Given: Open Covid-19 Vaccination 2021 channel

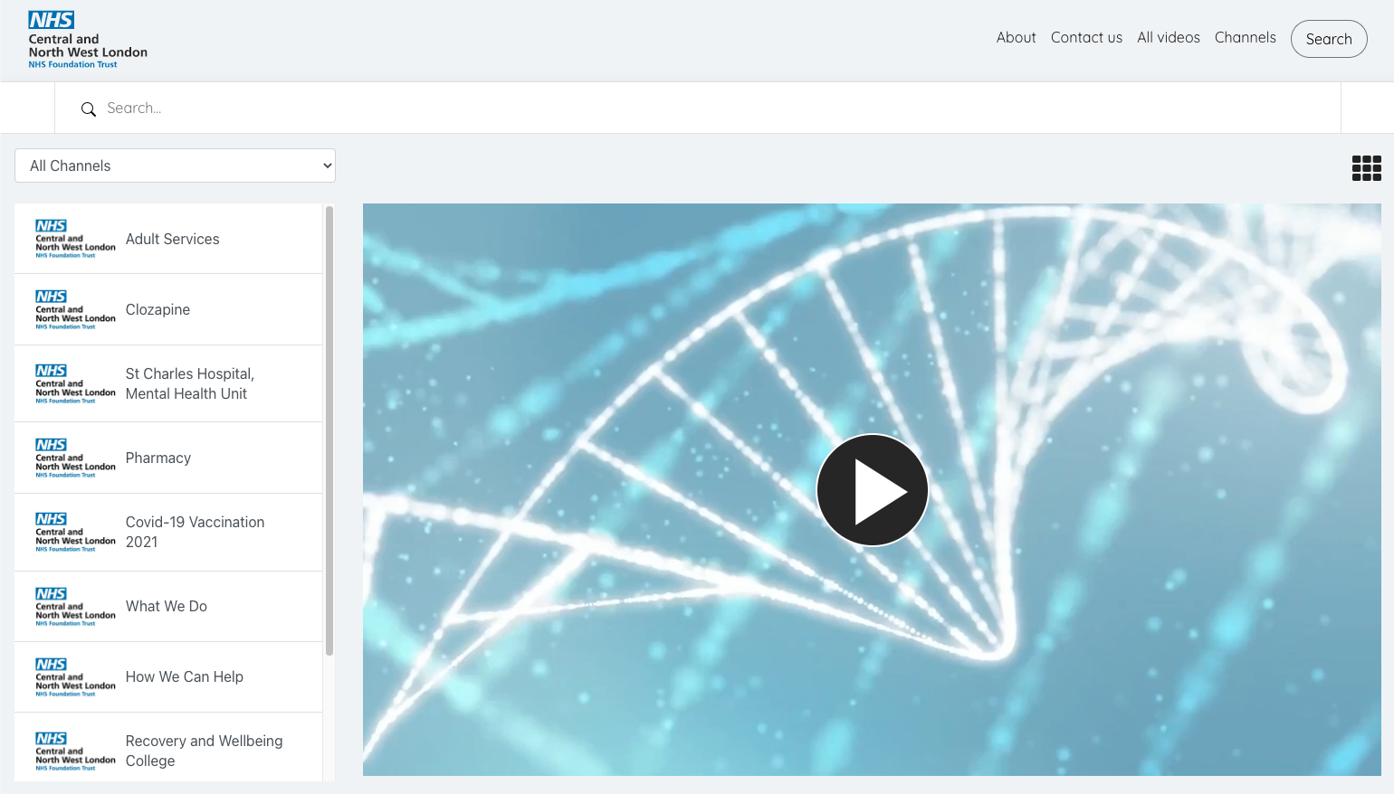Looking at the screenshot, I should coord(195,532).
